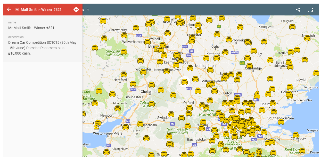Select the car marker above Corby
Viewport: 329px width, 157px height.
[217, 34]
